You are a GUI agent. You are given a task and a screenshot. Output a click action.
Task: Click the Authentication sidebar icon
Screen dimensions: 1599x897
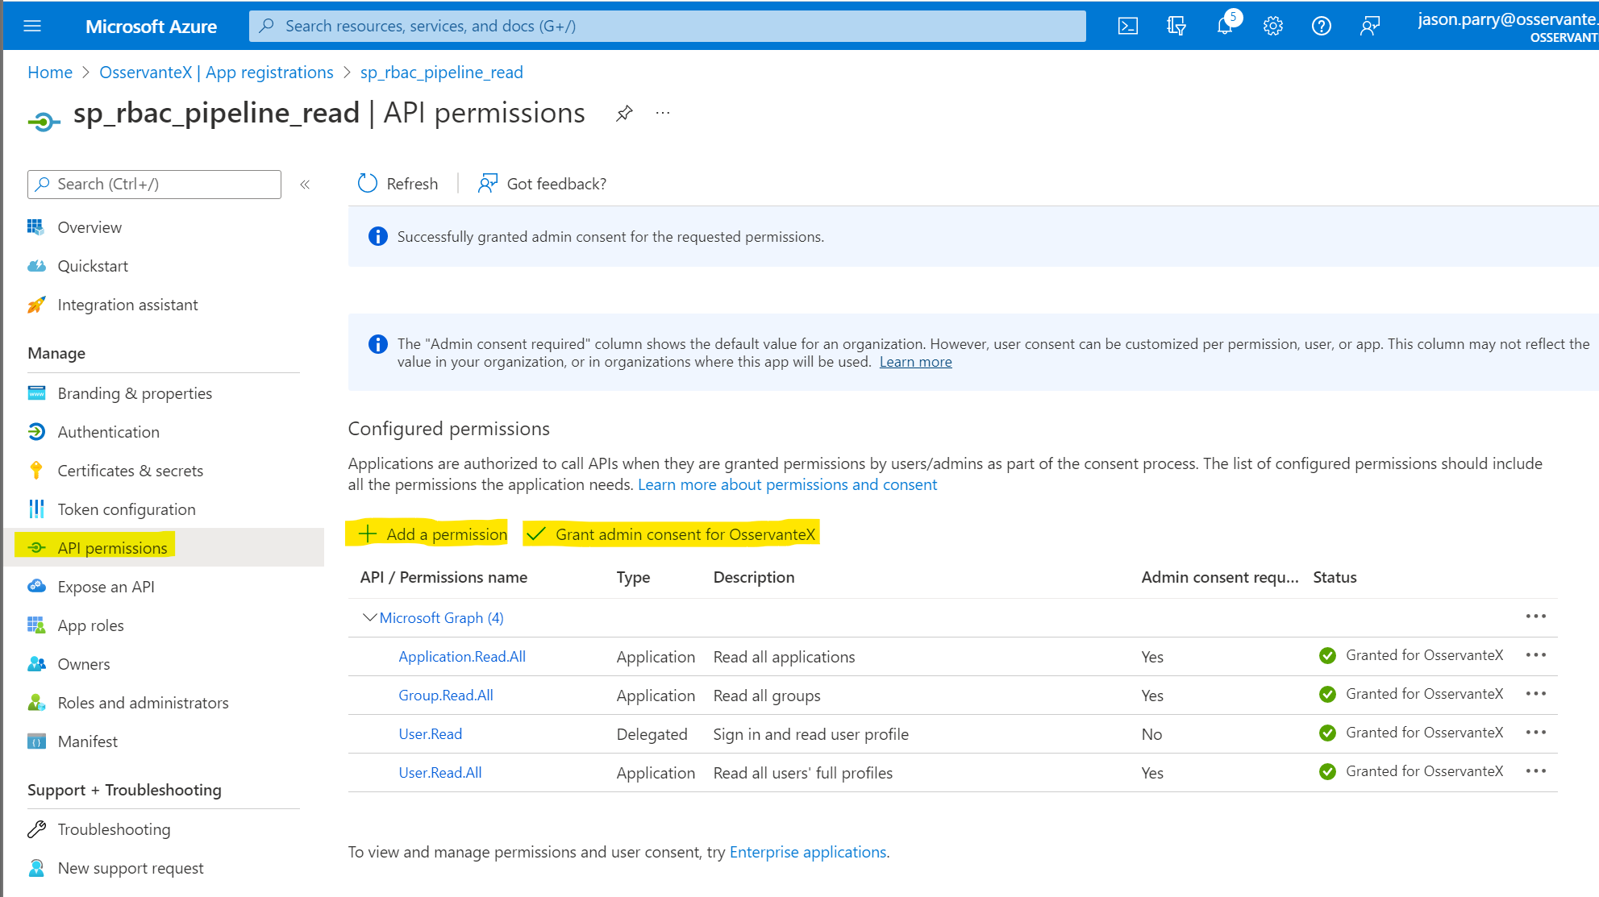tap(39, 431)
